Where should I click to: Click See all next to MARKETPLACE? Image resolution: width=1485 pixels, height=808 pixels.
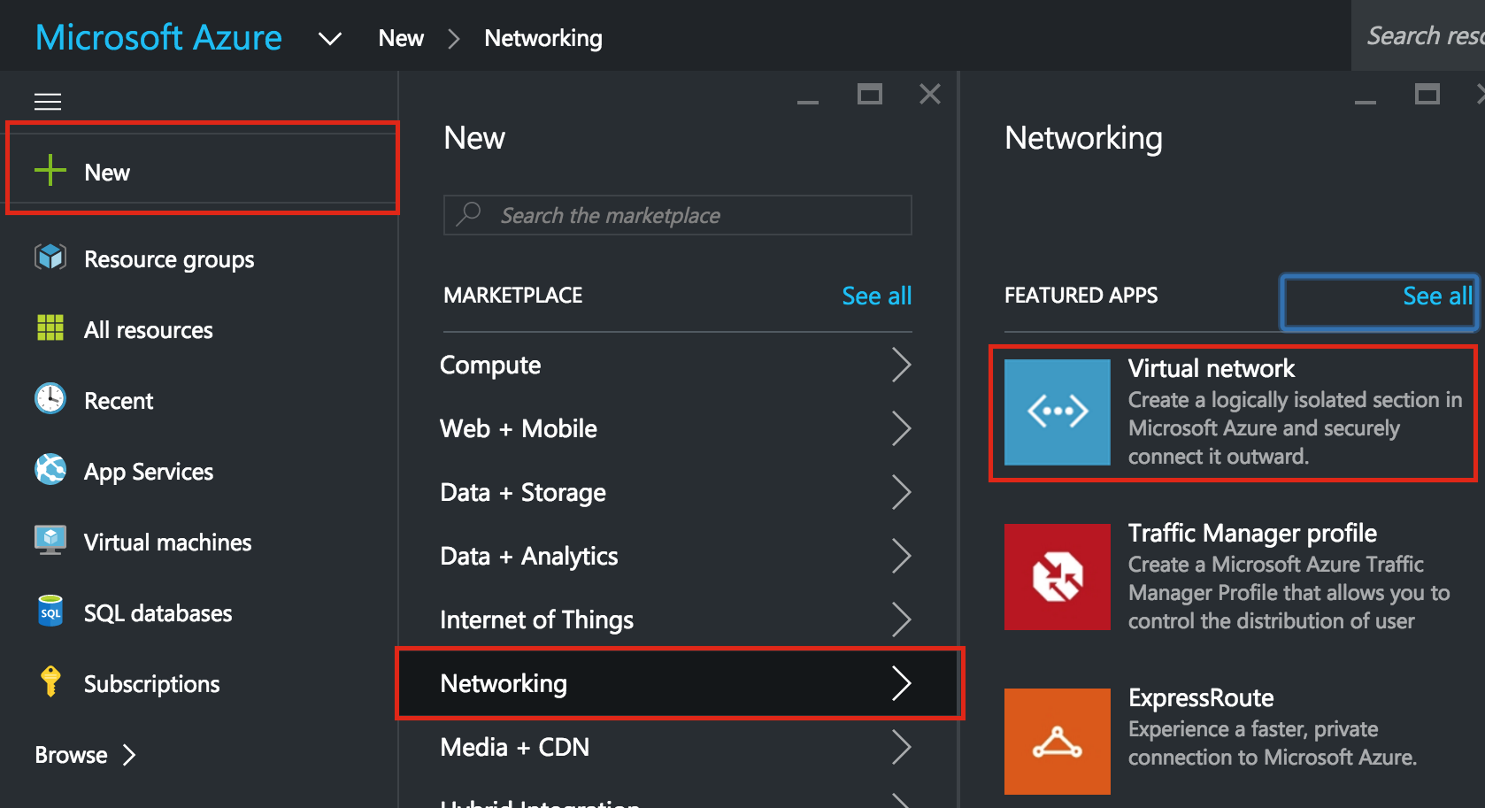tap(876, 296)
